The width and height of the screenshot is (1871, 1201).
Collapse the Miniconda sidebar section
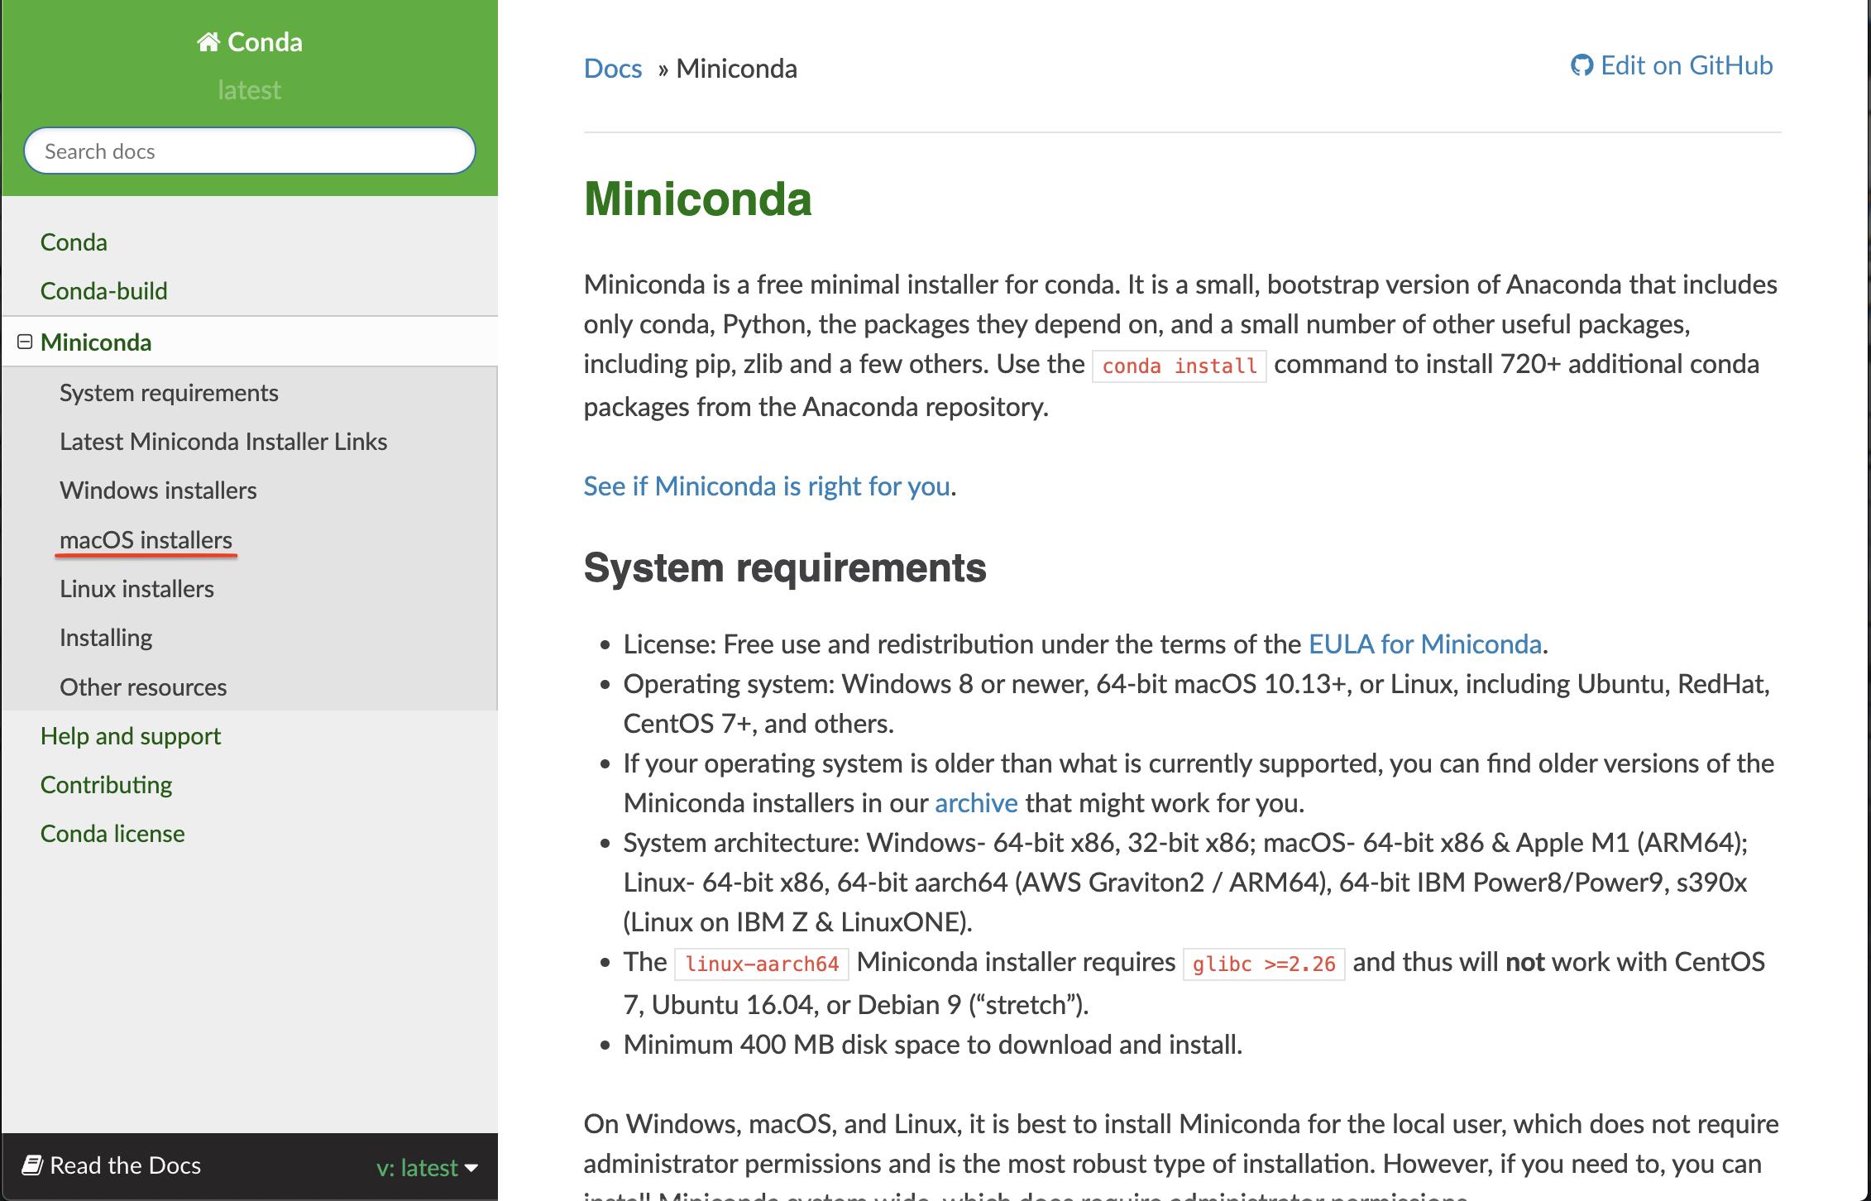click(x=25, y=342)
